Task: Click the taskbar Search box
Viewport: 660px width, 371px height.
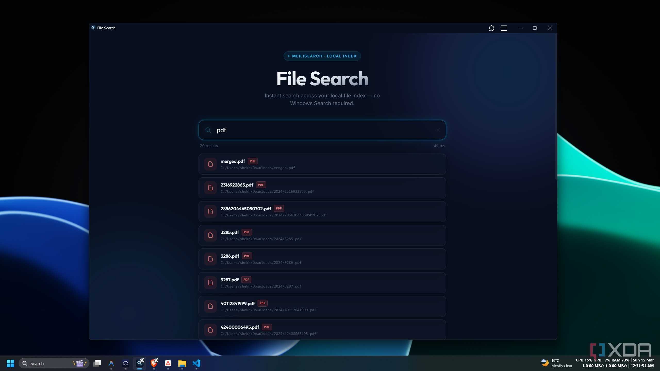Action: click(54, 364)
